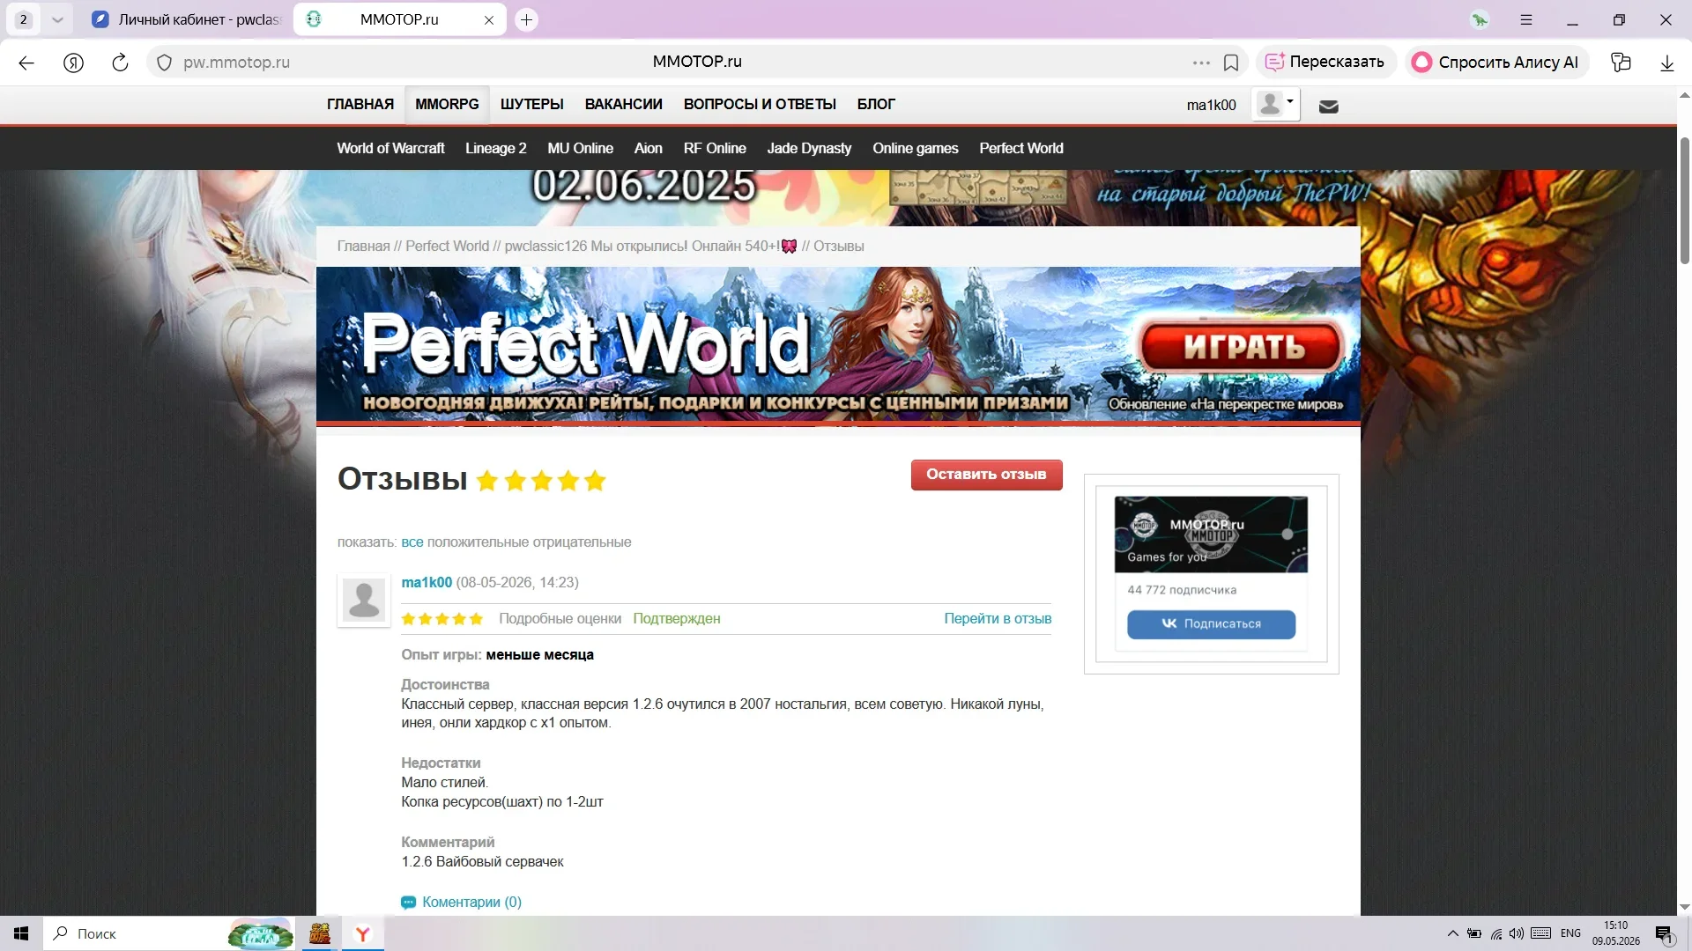Select Perfect World in the game bar
The width and height of the screenshot is (1692, 951).
pos(1021,148)
